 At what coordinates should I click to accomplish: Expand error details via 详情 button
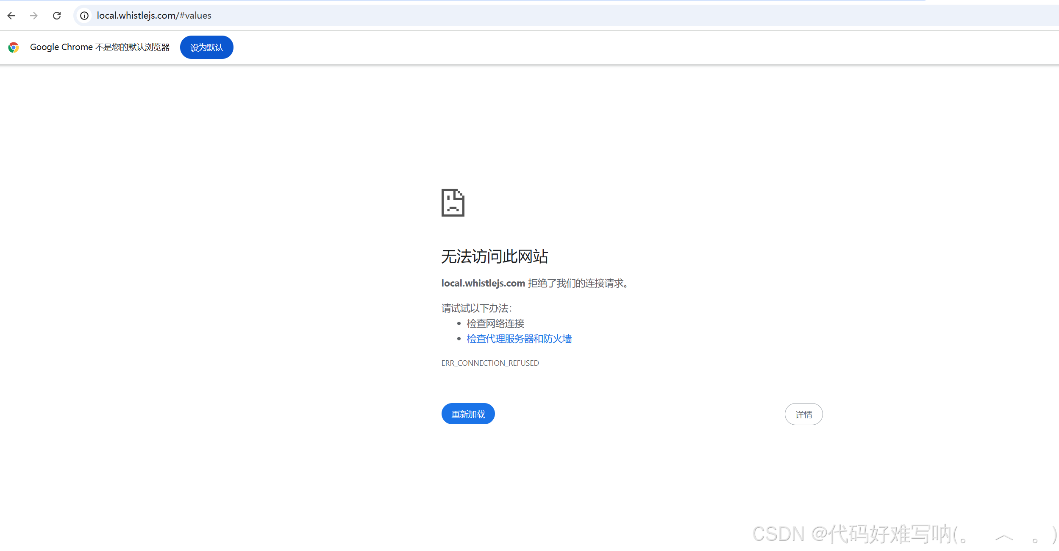(x=803, y=414)
